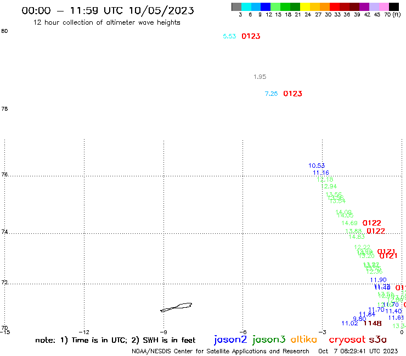The image size is (406, 356).
Task: Click the longitude axis label -3
Action: [x=322, y=332]
